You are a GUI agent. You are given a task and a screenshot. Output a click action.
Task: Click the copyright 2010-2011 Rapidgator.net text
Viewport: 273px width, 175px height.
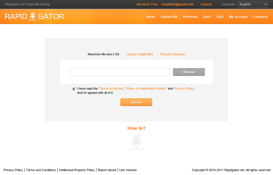pos(231,170)
